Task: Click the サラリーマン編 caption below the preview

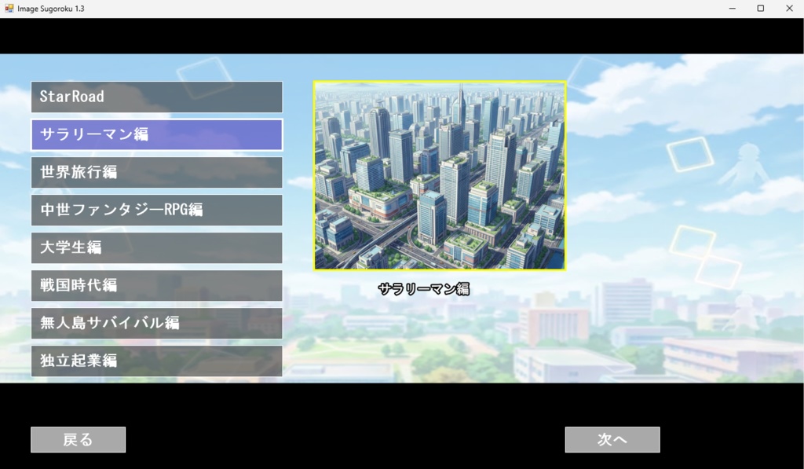Action: pos(424,288)
